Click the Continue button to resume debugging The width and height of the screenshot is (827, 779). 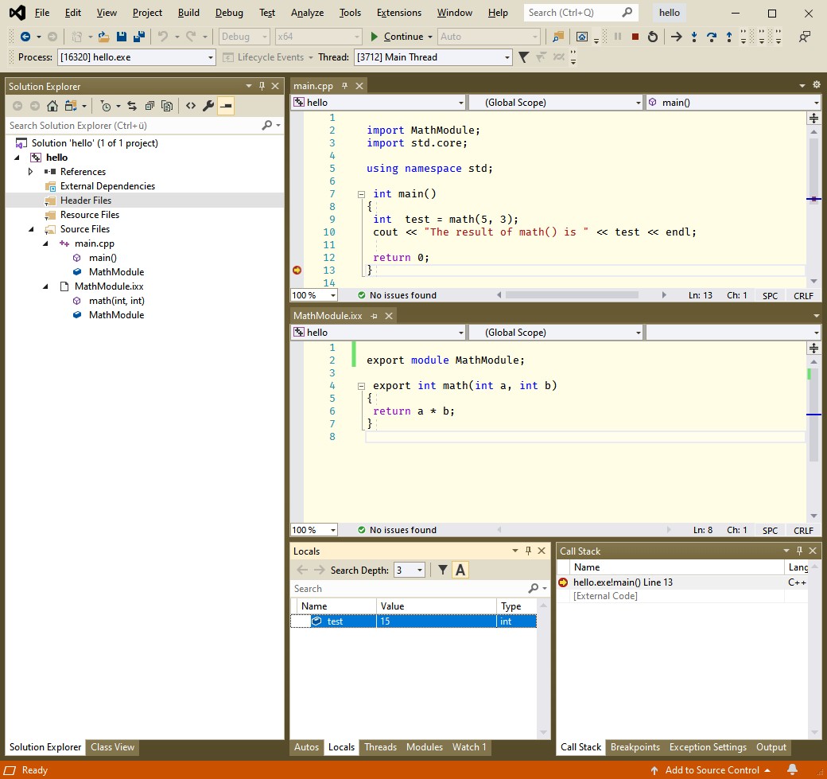(400, 37)
